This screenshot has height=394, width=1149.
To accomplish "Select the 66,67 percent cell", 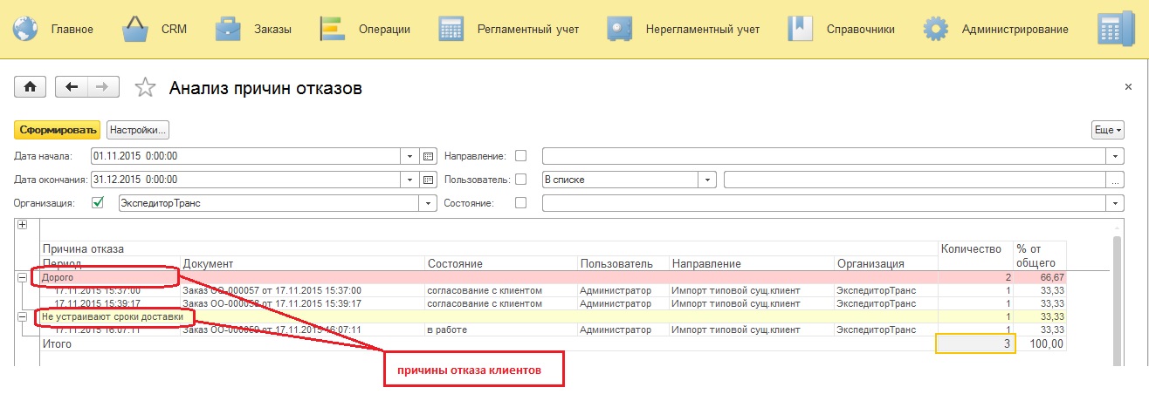I will pyautogui.click(x=1041, y=277).
